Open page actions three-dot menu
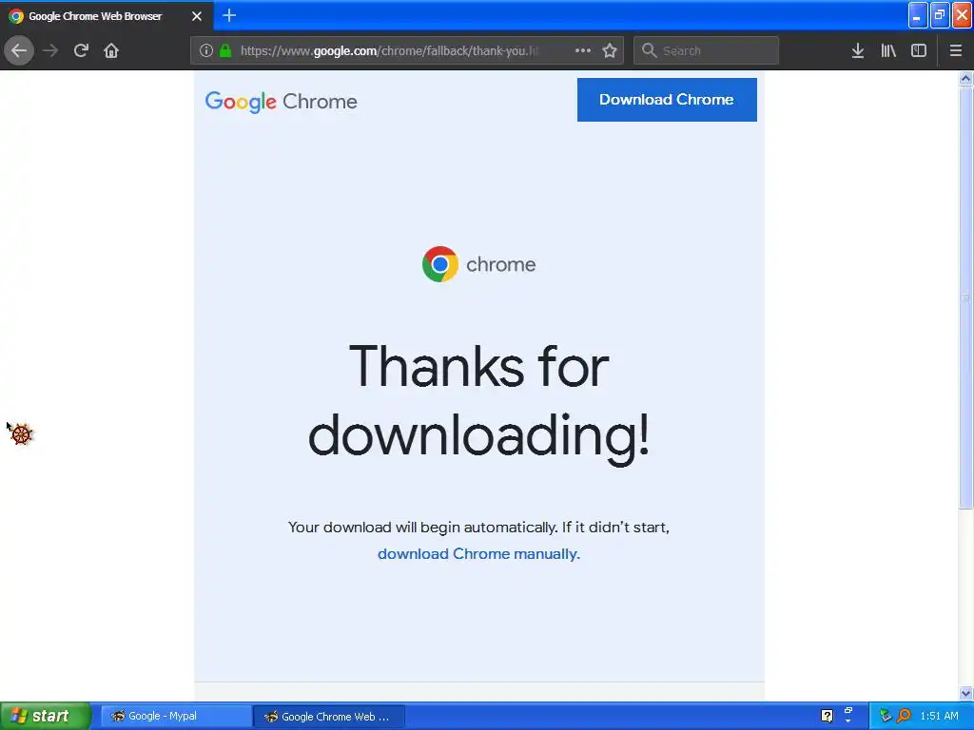Image resolution: width=974 pixels, height=730 pixels. [583, 51]
